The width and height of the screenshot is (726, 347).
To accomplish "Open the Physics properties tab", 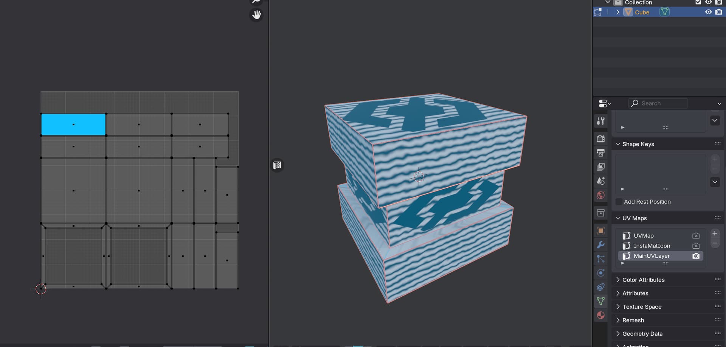I will [600, 273].
